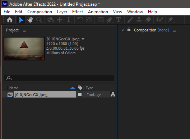
Task: Click the teal label color swatch
Action: [x=80, y=95]
